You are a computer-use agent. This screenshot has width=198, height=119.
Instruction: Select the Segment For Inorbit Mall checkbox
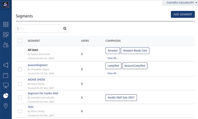coord(20,98)
